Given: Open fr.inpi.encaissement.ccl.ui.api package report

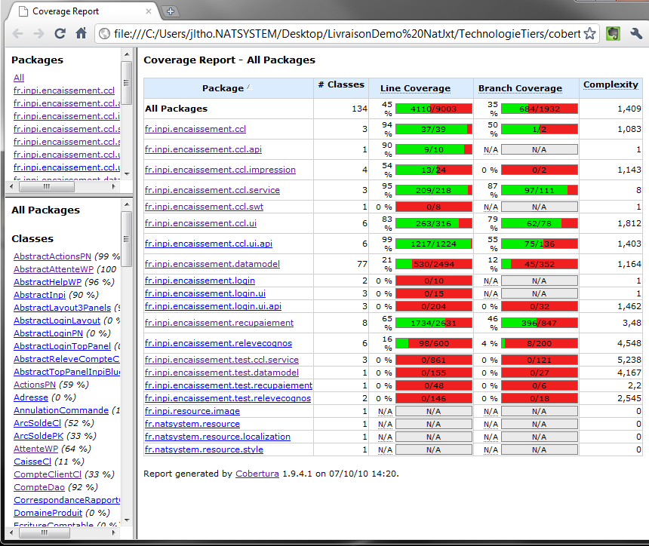Looking at the screenshot, I should pos(208,244).
